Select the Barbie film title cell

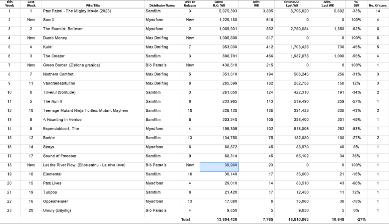pos(49,138)
